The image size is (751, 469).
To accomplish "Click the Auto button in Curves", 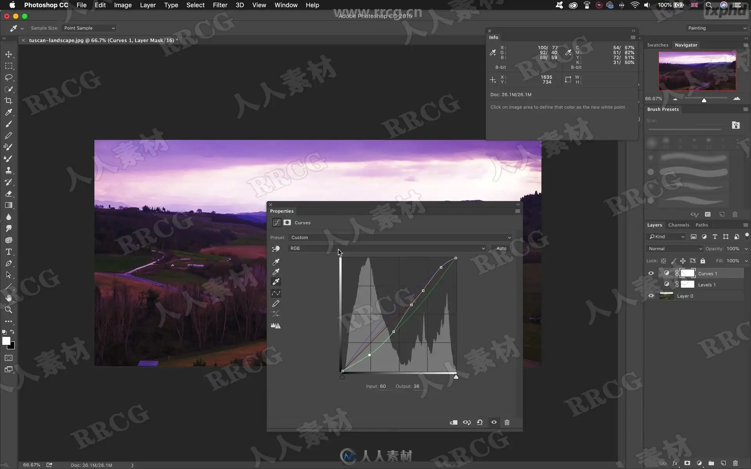I will point(501,248).
